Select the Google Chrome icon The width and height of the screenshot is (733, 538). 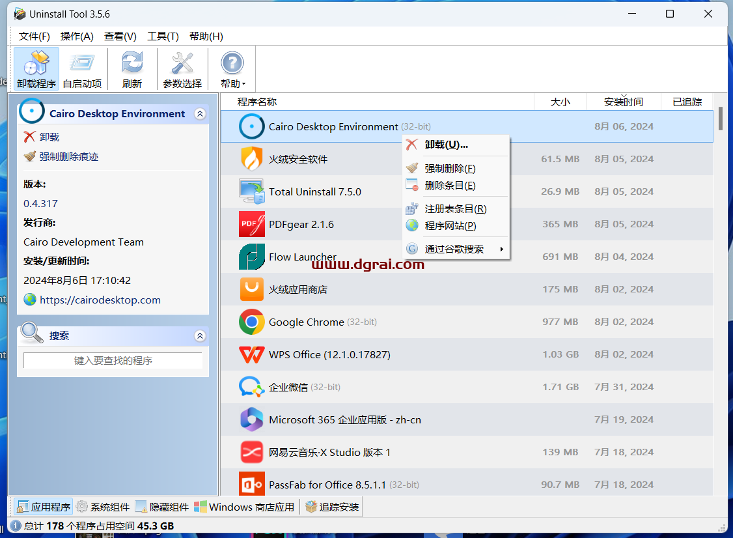click(251, 322)
